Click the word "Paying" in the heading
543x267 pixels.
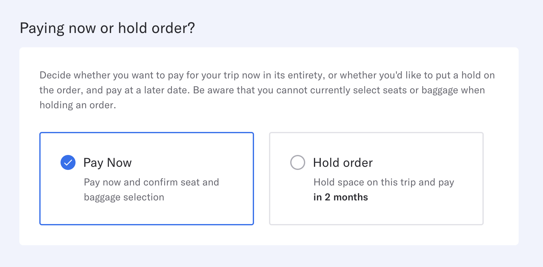(x=42, y=28)
